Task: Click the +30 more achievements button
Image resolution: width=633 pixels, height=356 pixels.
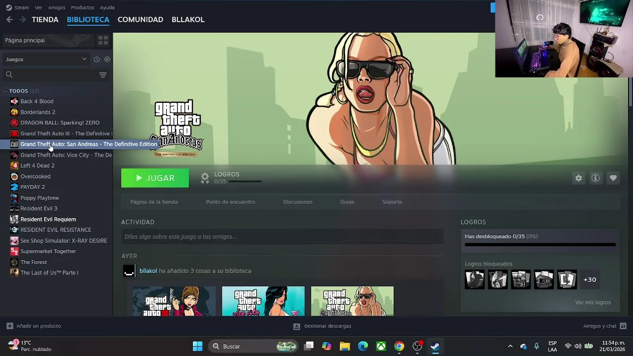Action: pos(590,279)
